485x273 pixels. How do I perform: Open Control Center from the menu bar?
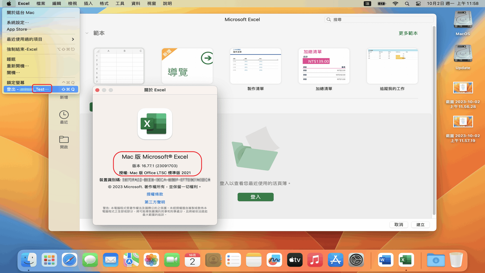418,4
